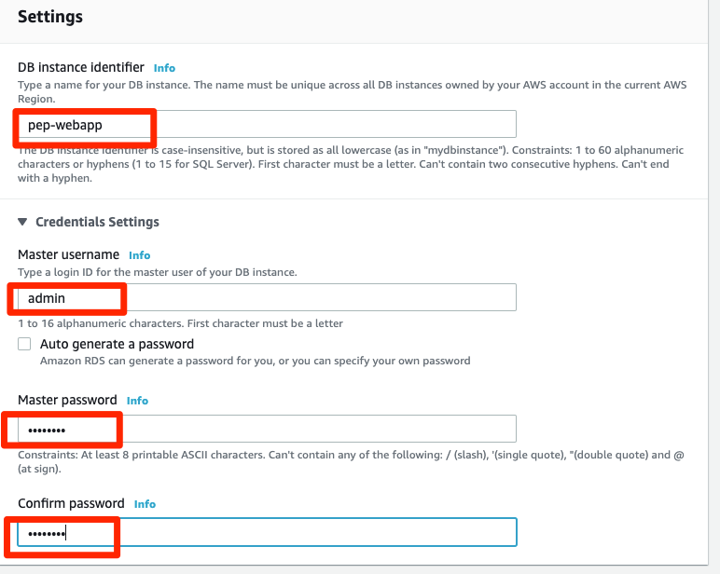The width and height of the screenshot is (720, 574).
Task: Open Info link beside DB instance identifier
Action: click(164, 68)
